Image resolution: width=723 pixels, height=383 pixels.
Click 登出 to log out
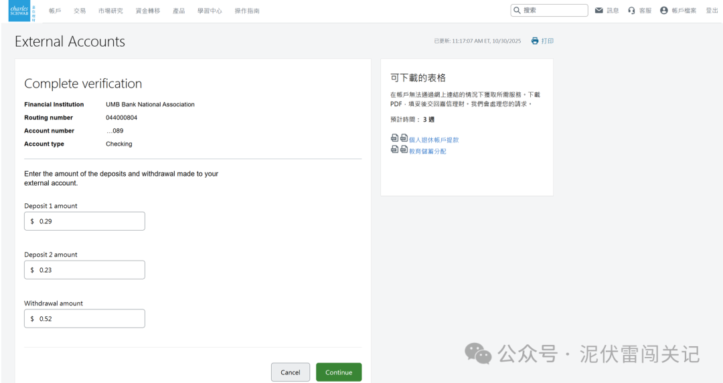712,10
